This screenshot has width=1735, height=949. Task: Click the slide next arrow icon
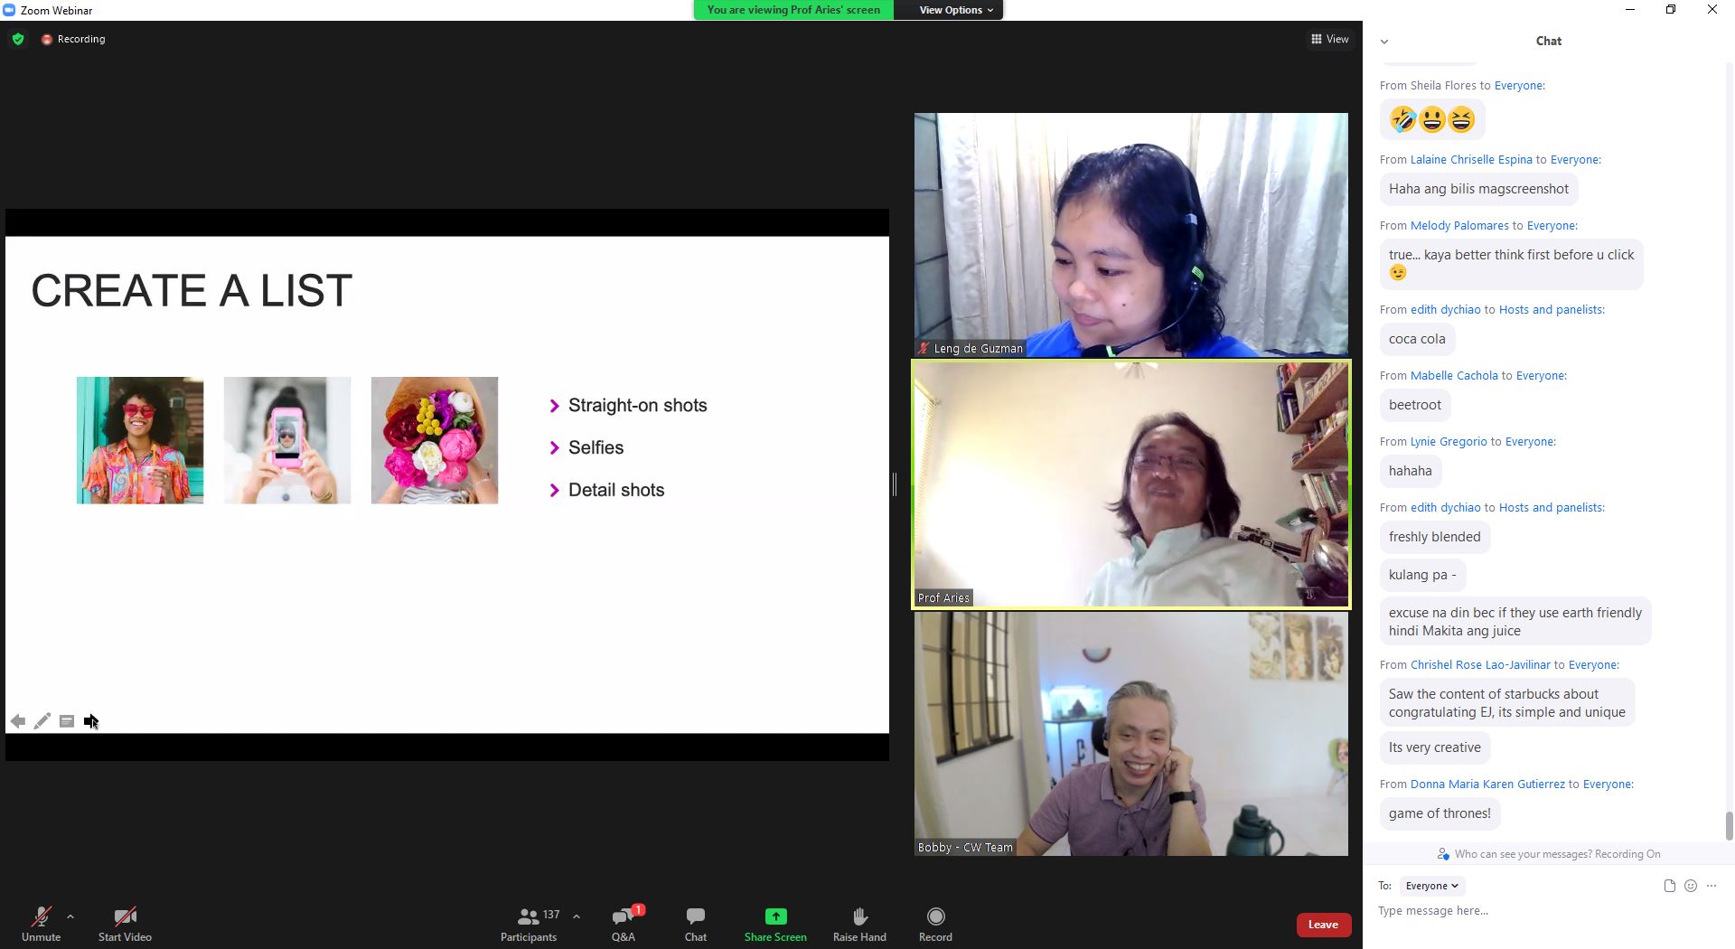point(91,721)
